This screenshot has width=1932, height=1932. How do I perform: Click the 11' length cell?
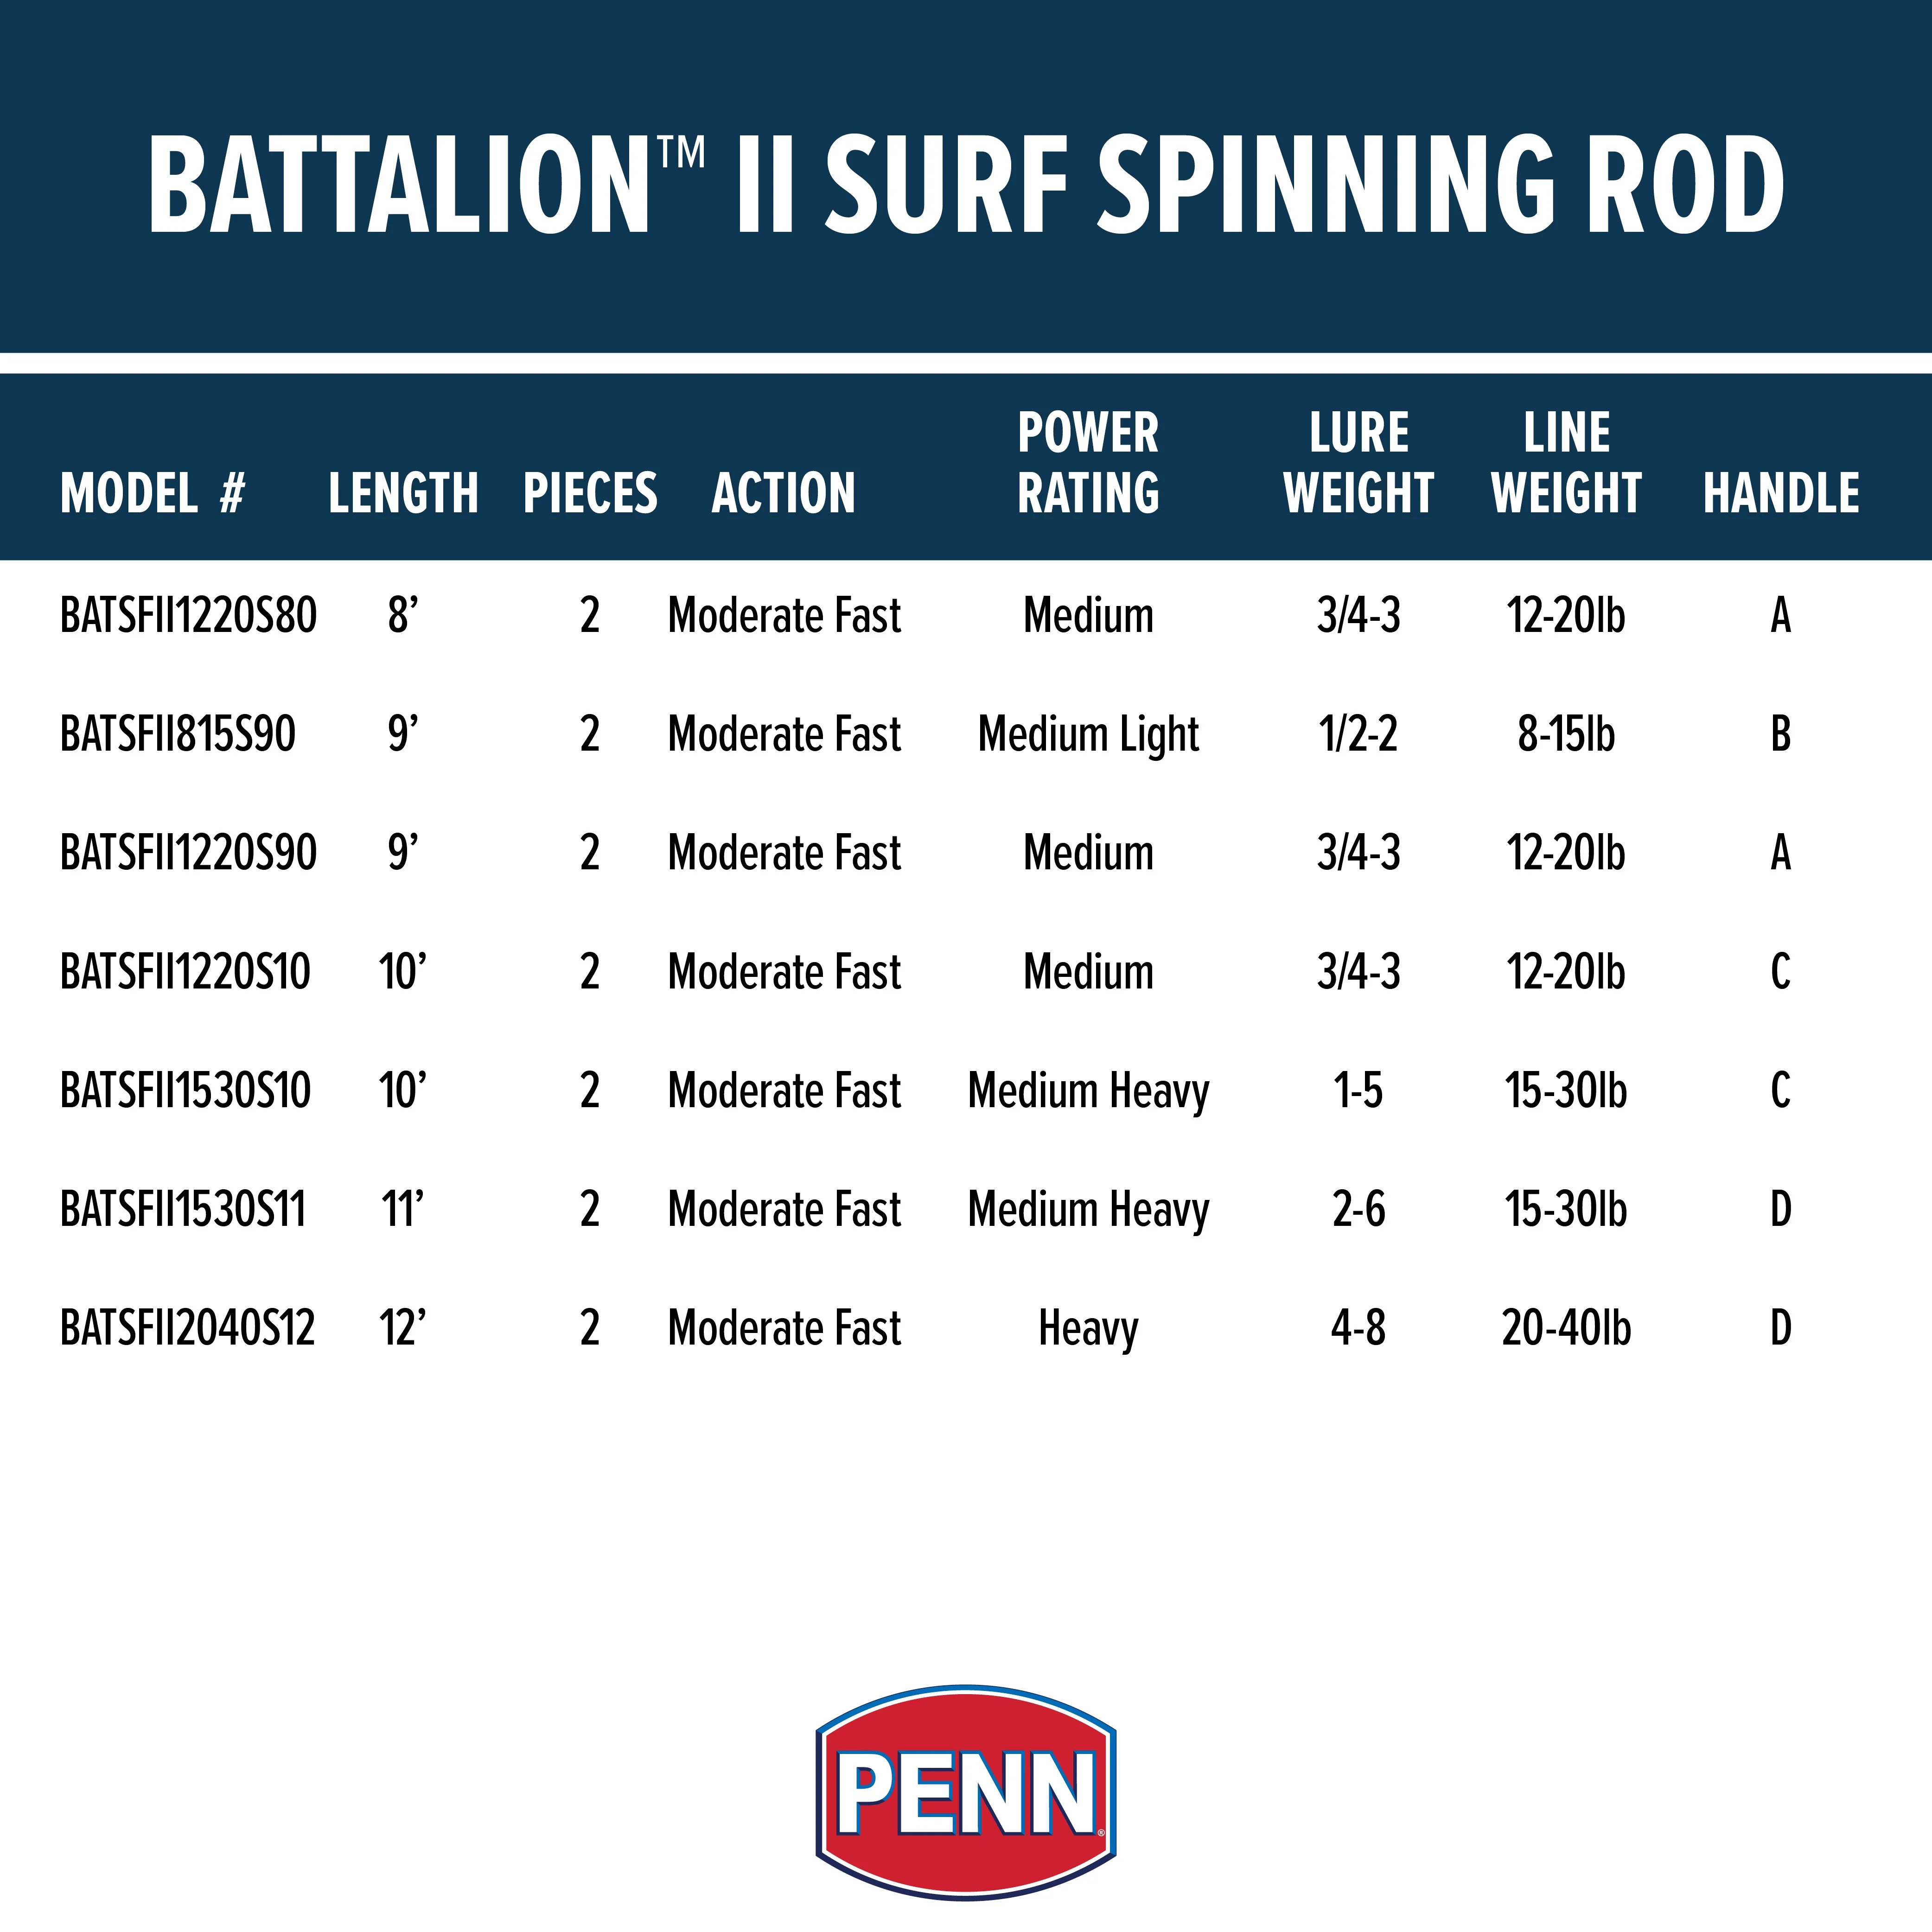click(403, 1209)
